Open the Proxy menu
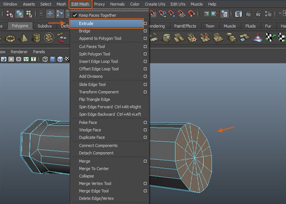Viewport: 286px width, 204px height. coord(100,4)
